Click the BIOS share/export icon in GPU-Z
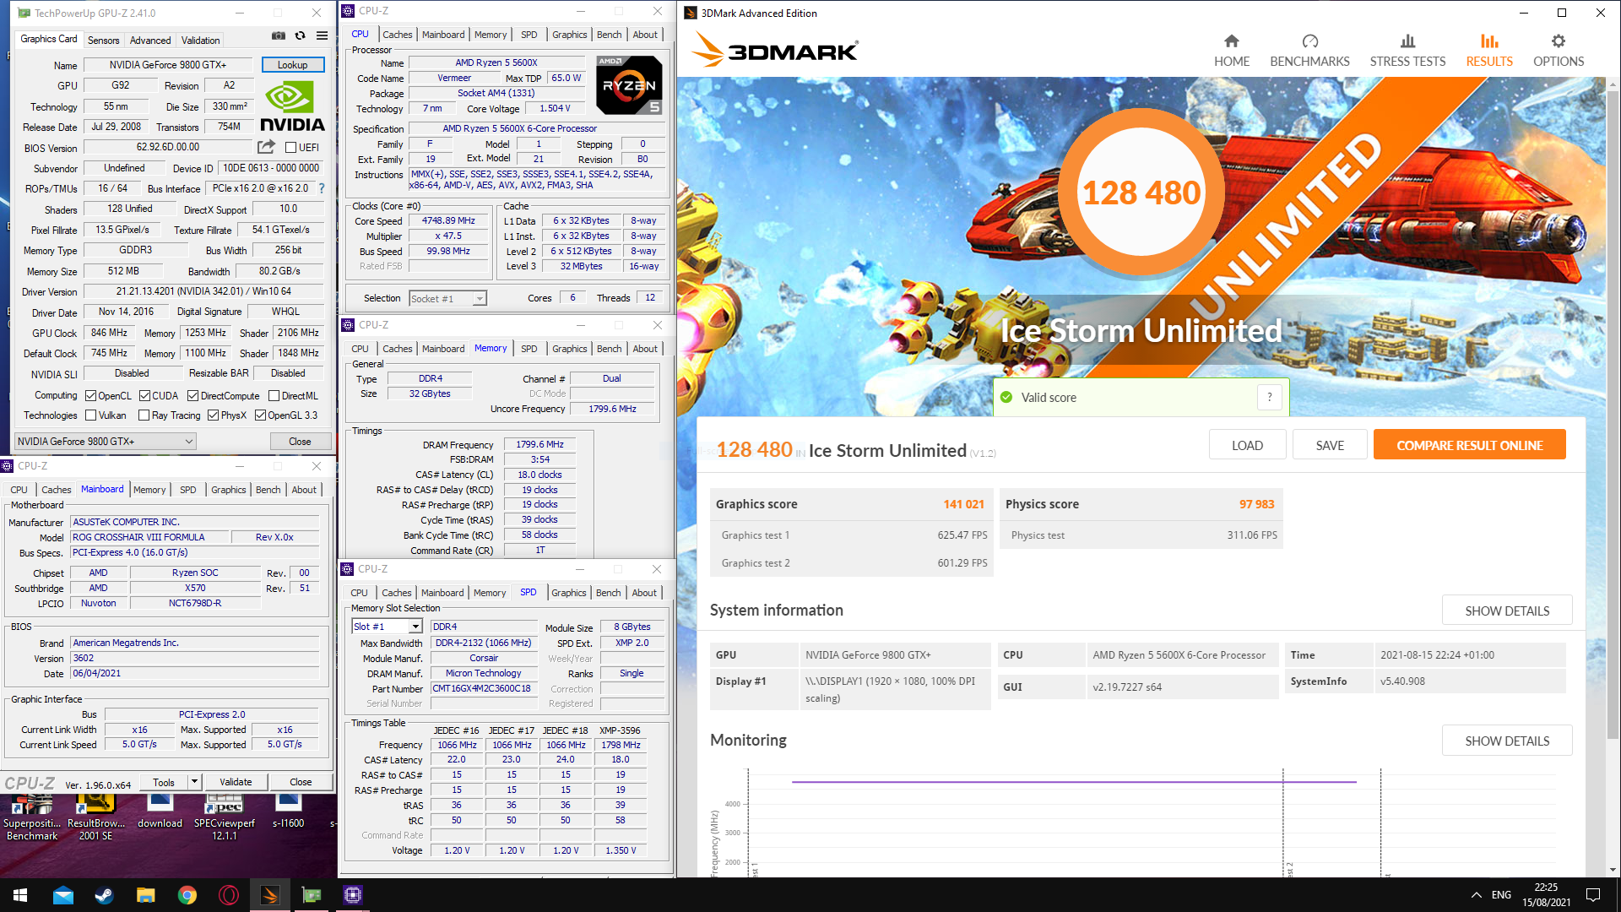Viewport: 1621px width, 912px height. (266, 147)
